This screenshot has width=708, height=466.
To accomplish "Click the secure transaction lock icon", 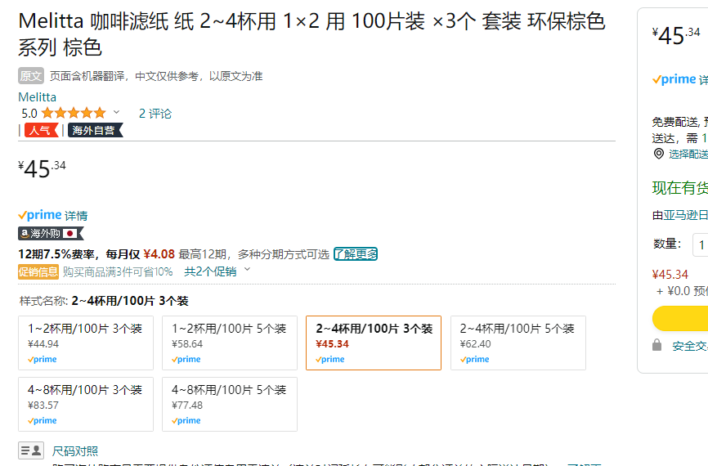I will click(657, 346).
